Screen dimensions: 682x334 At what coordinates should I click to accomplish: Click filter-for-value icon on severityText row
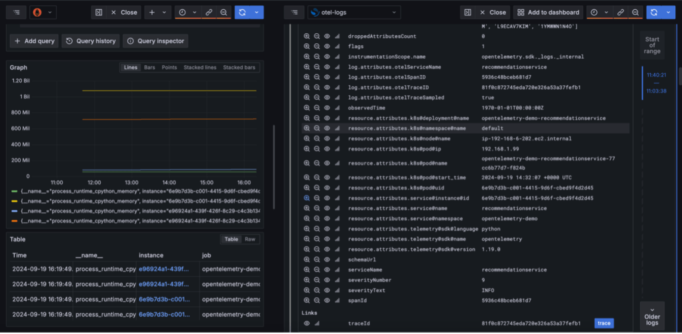307,291
